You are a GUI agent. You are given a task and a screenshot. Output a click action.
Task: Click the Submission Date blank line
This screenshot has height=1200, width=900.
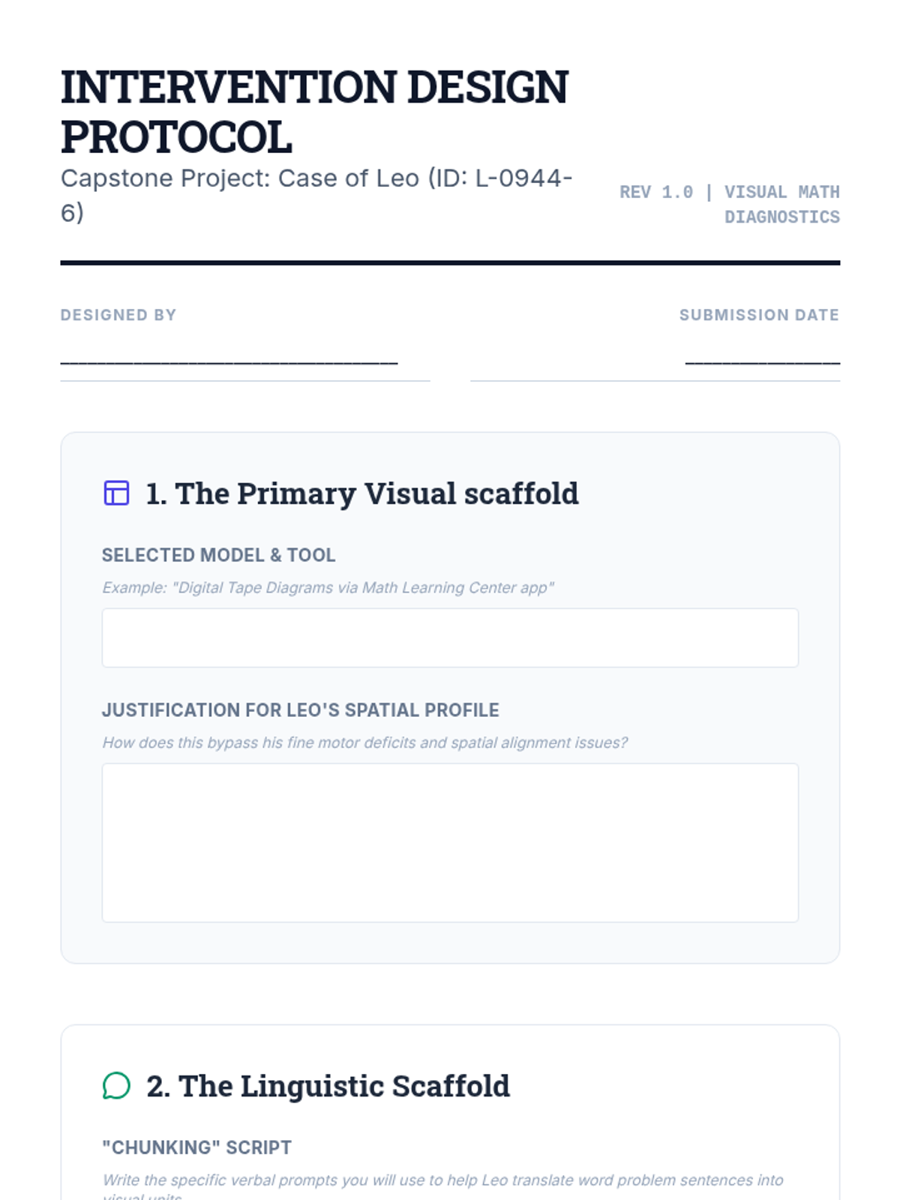pos(762,361)
